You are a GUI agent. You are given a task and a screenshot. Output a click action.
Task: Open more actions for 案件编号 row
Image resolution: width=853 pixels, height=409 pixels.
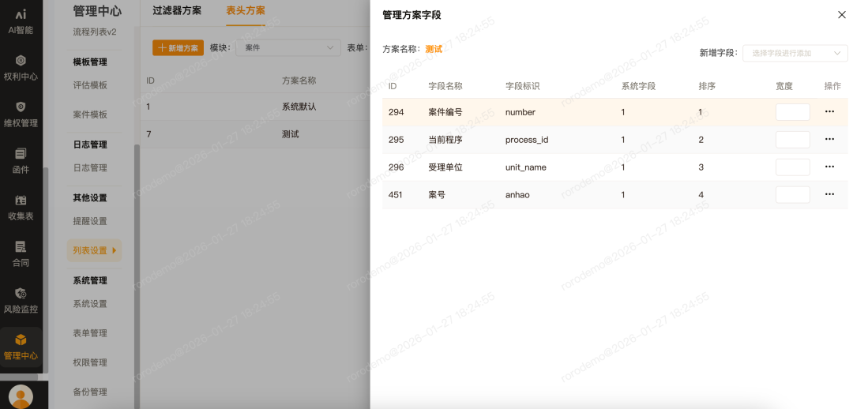[x=829, y=111]
